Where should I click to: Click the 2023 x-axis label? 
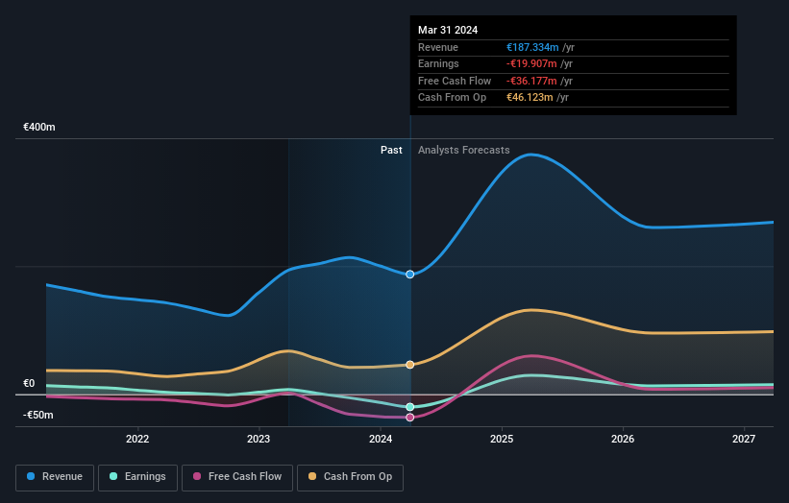coord(259,440)
